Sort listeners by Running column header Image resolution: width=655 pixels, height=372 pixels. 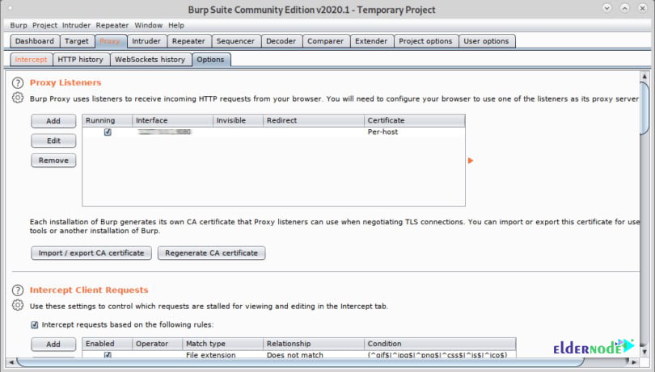108,120
